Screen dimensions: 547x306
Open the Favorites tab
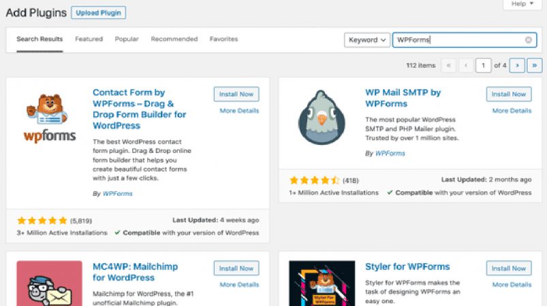click(x=223, y=39)
